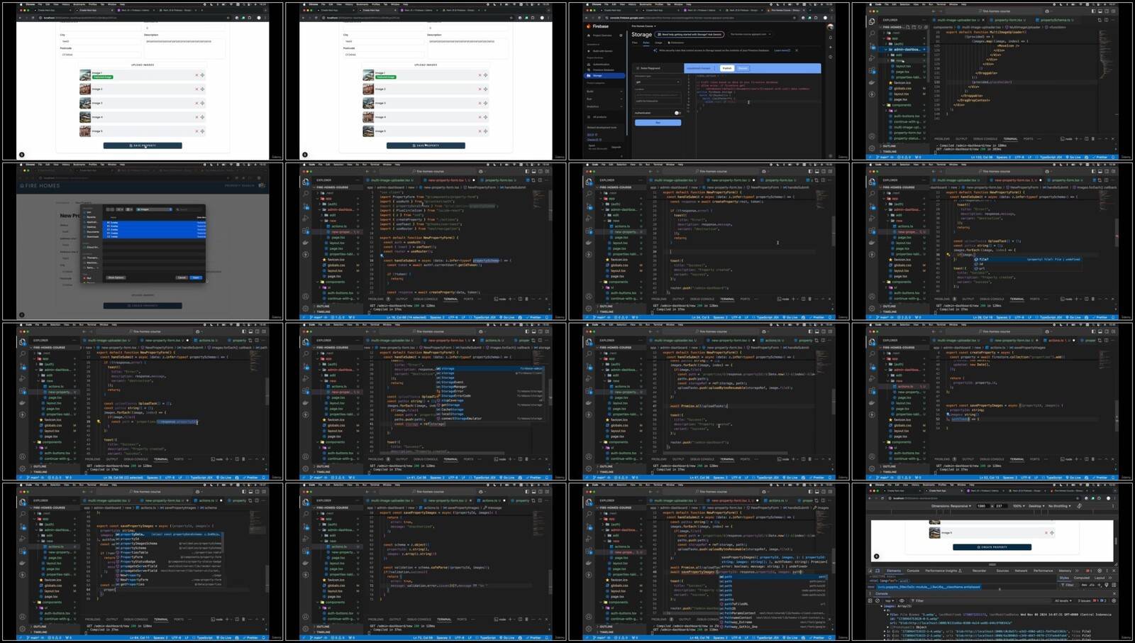Open the Images folder dropdown in file picker
The width and height of the screenshot is (1135, 643).
154,209
